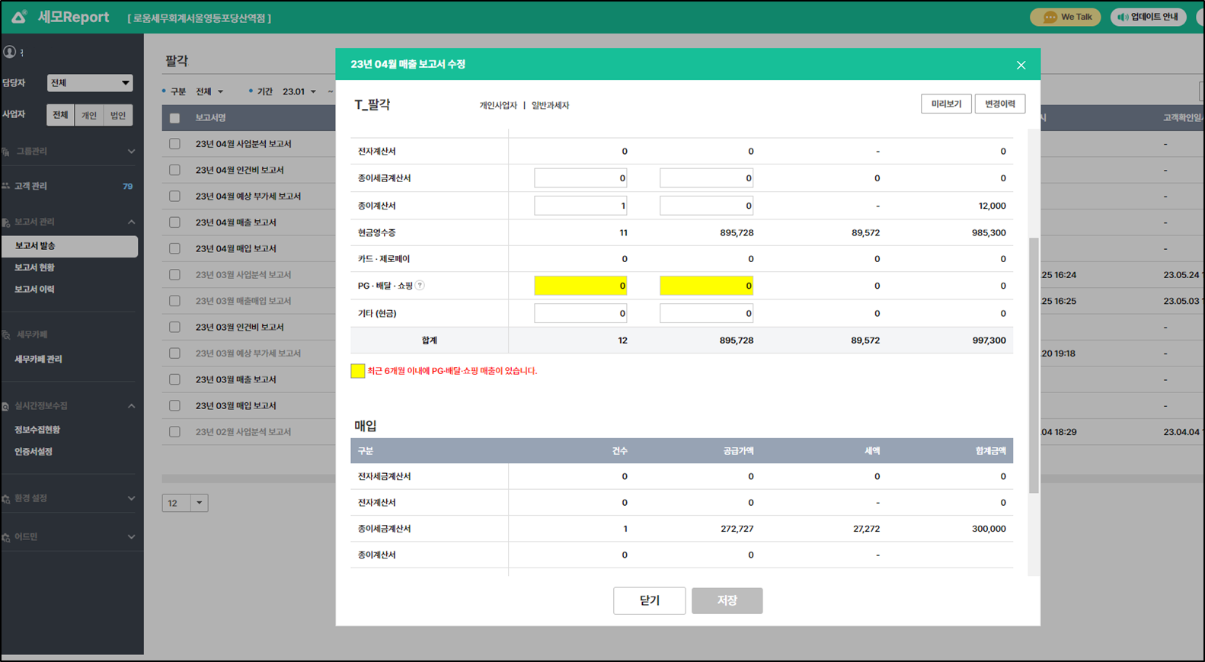Click the help icon next to PG·배달·쇼핑
Viewport: 1205px width, 662px height.
[x=420, y=286]
